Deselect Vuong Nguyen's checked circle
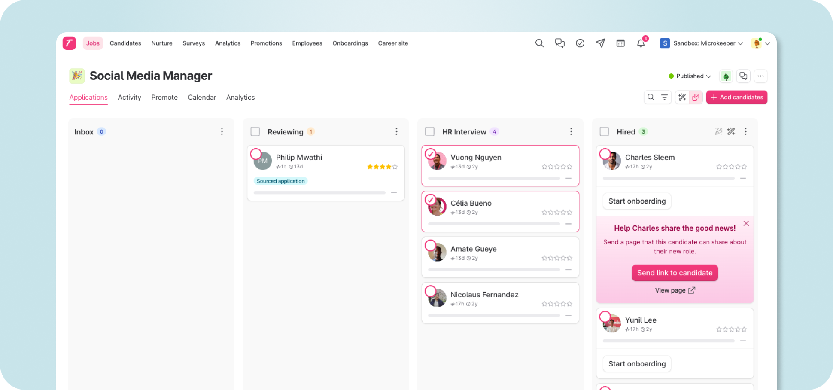This screenshot has height=390, width=833. tap(430, 154)
